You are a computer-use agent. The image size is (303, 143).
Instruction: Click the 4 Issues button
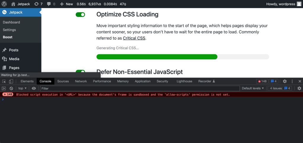click(280, 88)
